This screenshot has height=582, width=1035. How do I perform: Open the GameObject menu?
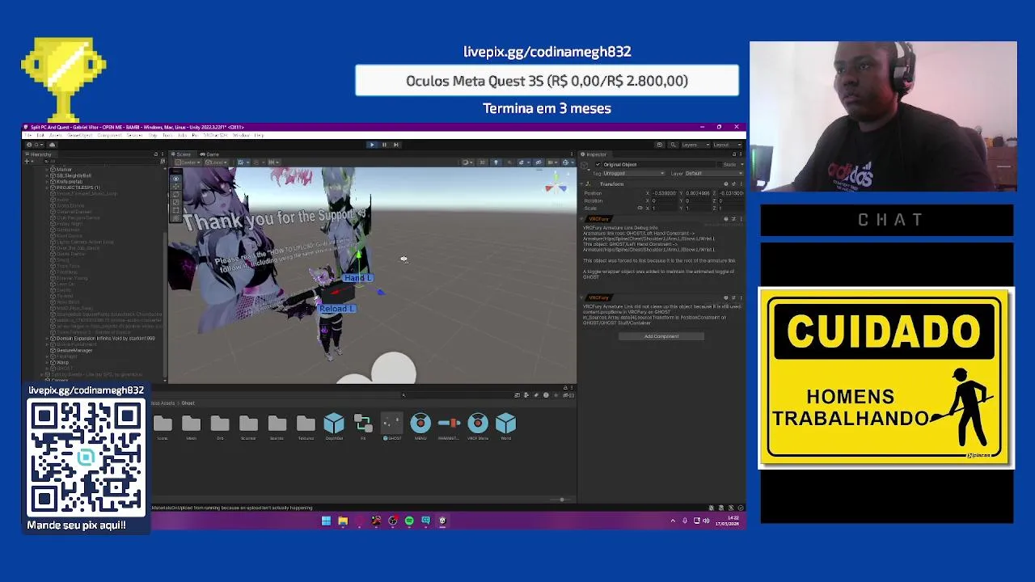[80, 135]
